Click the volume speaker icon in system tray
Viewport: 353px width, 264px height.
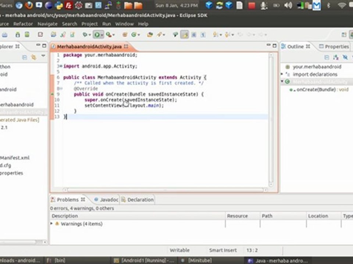pos(288,5)
